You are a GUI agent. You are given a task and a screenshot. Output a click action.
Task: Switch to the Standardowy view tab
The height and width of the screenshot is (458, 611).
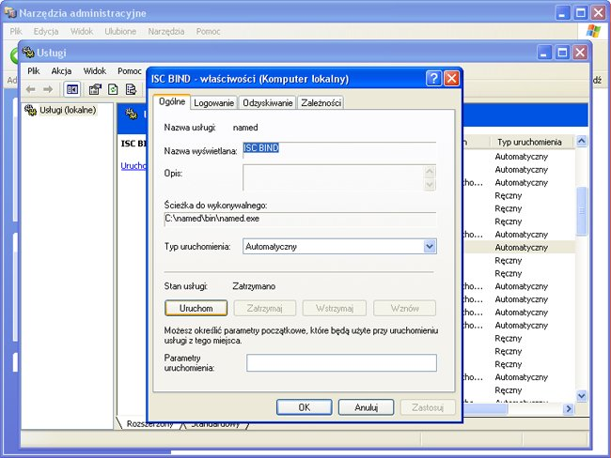click(x=215, y=424)
